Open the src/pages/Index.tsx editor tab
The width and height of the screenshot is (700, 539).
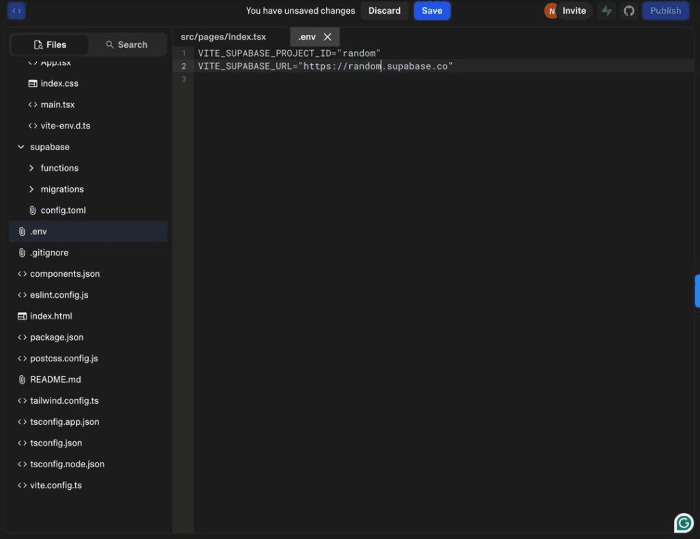(x=224, y=37)
